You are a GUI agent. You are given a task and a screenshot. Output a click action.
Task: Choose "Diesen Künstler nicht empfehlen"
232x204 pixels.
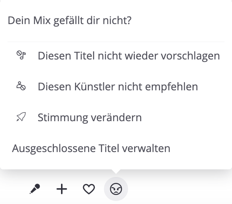pyautogui.click(x=118, y=87)
